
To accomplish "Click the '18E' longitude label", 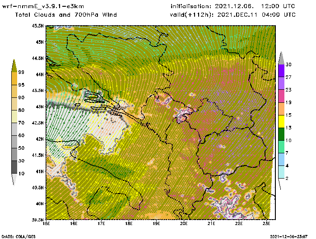I will (x=129, y=224).
